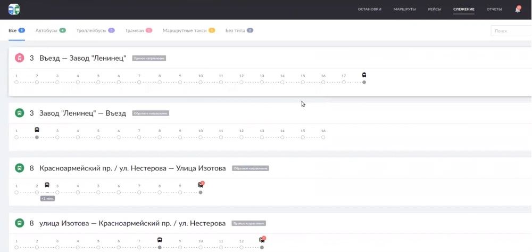Click stop 17 marker on route 3 Въезд — Завод "Ленинец"
Viewport: 532px width, 252px height.
click(344, 82)
